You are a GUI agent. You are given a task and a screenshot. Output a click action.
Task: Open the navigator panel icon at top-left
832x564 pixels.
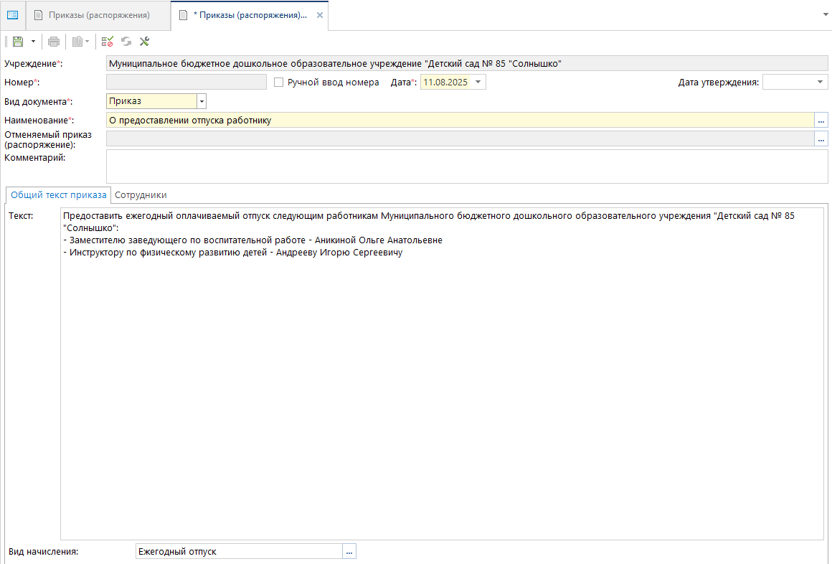point(12,15)
